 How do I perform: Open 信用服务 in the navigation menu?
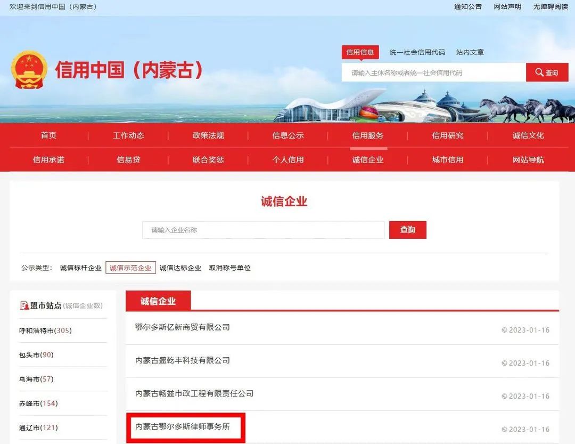click(368, 135)
